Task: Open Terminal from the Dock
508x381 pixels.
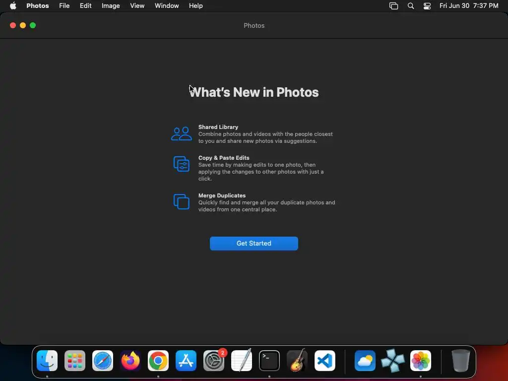Action: point(269,361)
